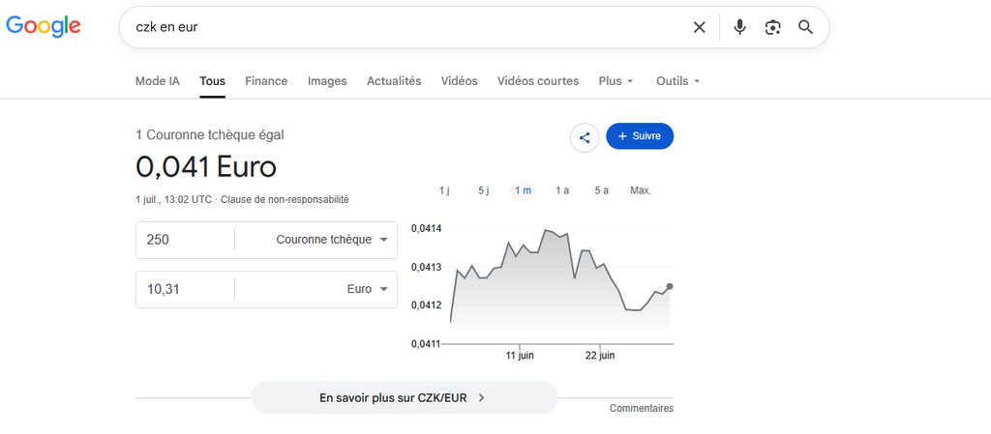Select the 5 j chart range
991x434 pixels.
click(x=484, y=190)
